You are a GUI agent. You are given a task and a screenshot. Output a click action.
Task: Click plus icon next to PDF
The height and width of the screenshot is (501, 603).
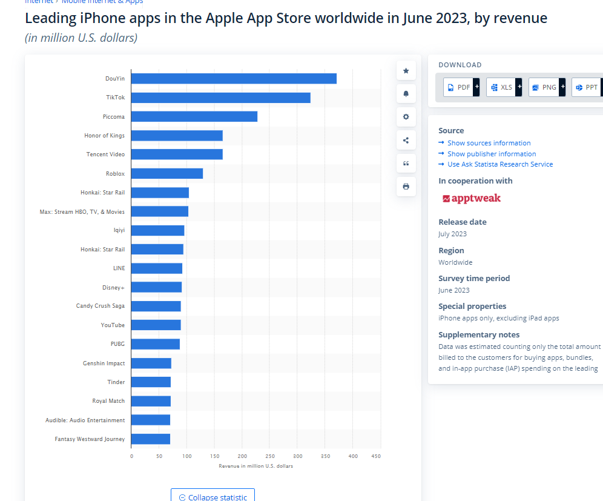coord(476,87)
